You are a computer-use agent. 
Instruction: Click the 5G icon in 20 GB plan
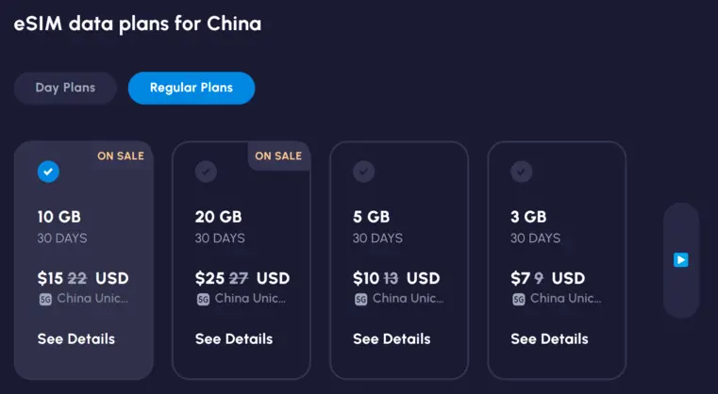(202, 299)
